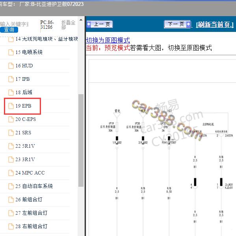
Task: Click the sidebar vertical scrollbar thumb
Action: tap(81, 140)
